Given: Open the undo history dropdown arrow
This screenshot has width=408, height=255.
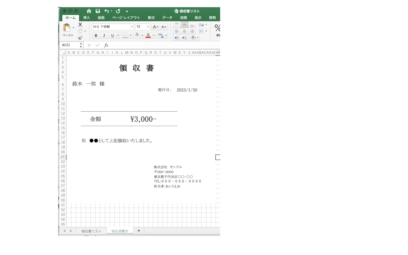Looking at the screenshot, I should click(111, 11).
